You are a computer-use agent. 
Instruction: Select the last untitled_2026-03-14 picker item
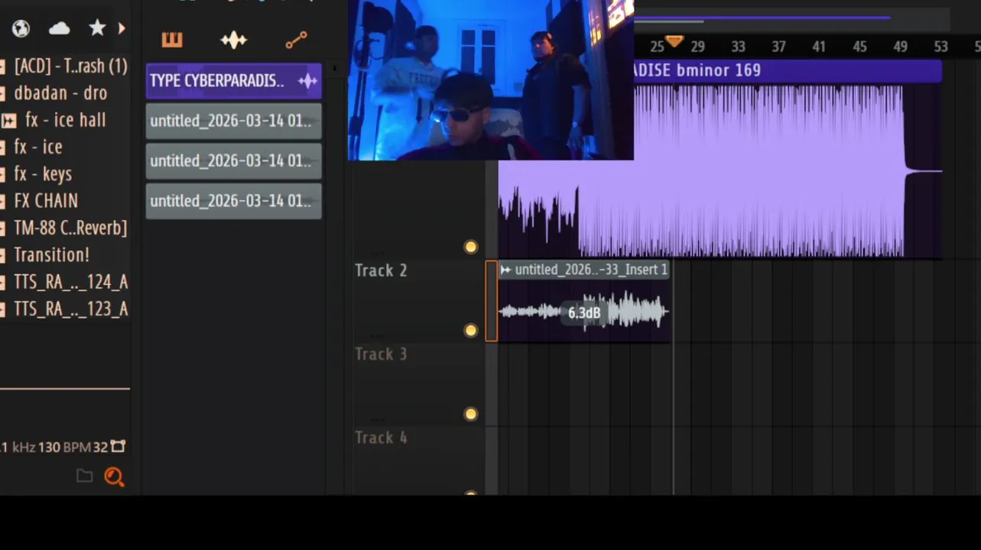233,201
